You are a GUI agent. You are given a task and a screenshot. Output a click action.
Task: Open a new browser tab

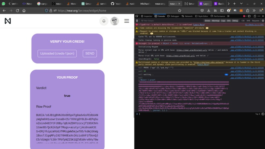234,4
